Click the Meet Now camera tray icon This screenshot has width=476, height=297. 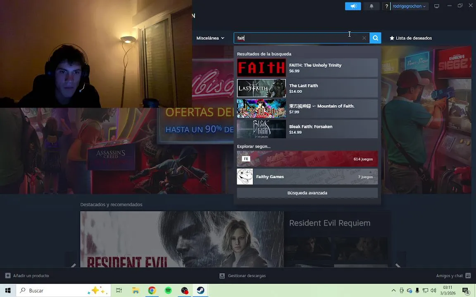(x=402, y=290)
